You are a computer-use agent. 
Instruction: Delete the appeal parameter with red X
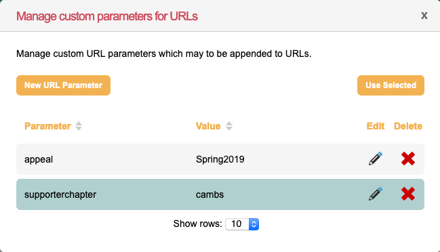tap(408, 159)
